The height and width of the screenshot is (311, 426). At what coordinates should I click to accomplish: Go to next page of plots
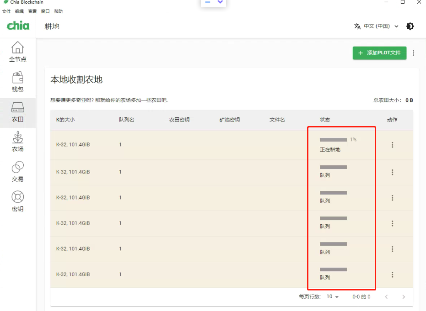pos(404,297)
